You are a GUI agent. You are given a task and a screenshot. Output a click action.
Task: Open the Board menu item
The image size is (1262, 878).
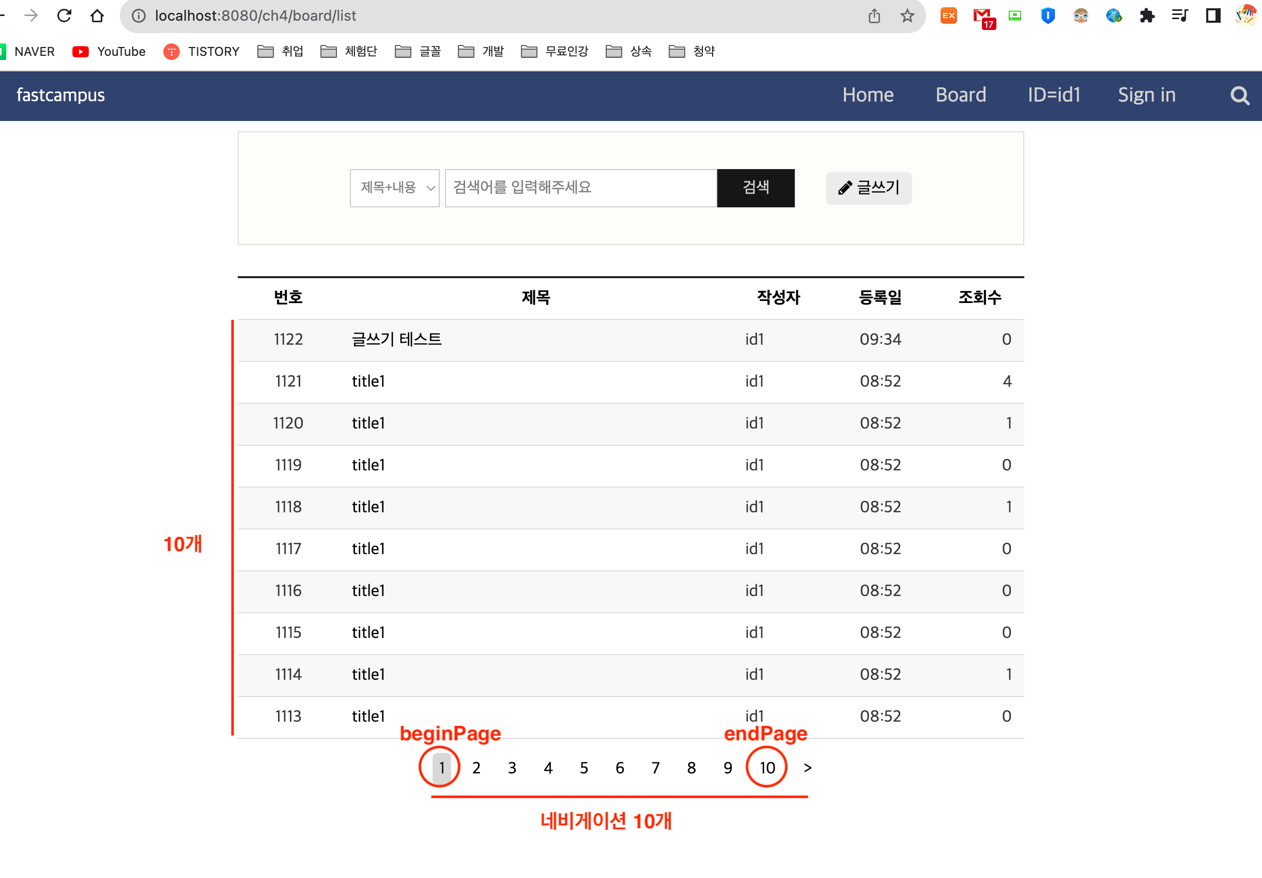click(x=960, y=95)
